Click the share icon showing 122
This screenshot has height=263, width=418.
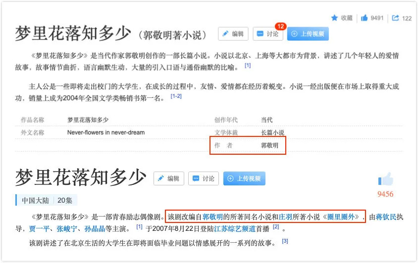tap(395, 18)
